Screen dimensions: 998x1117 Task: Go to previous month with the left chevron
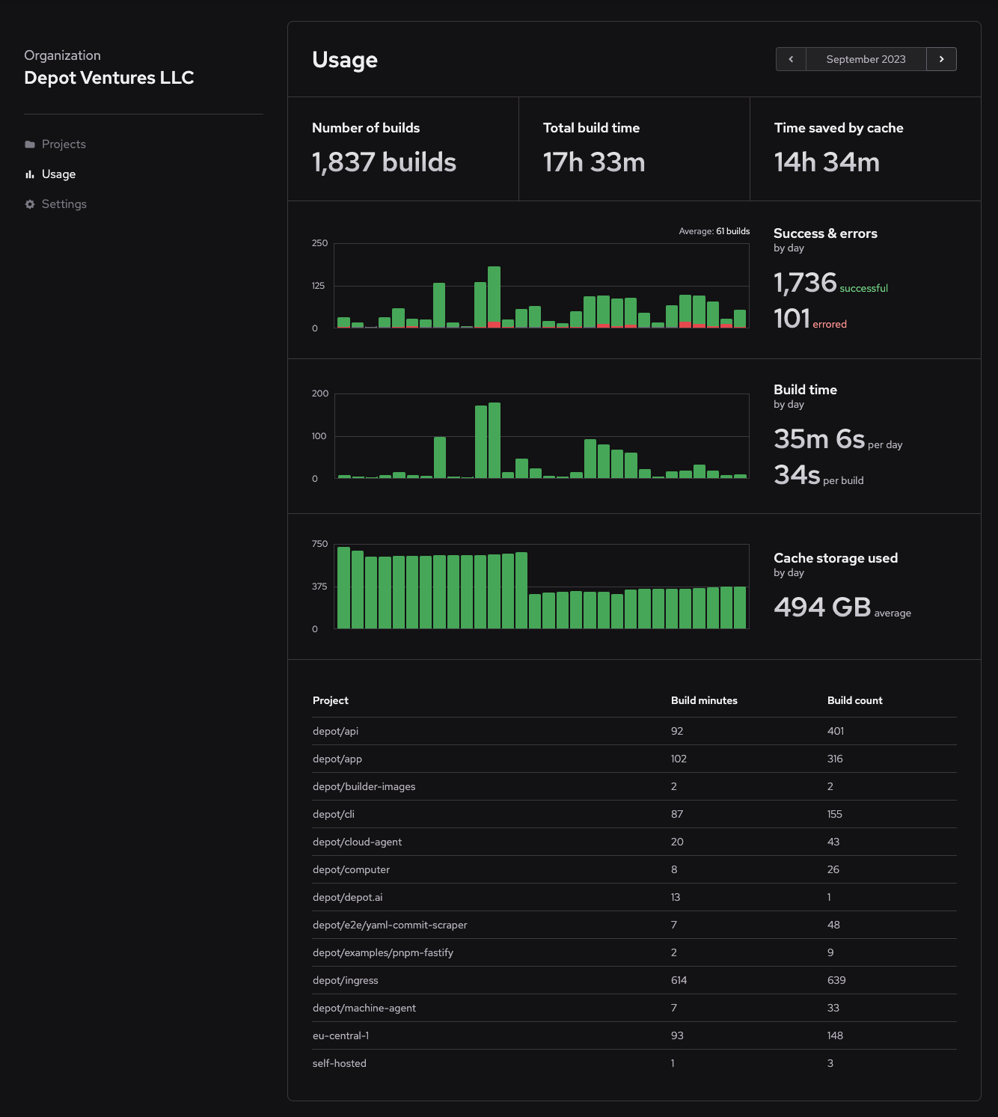[791, 58]
